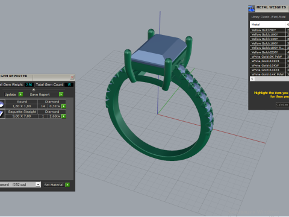This screenshot has height=217, width=289.
Task: Close the Gem Reporter panel
Action: (x=72, y=77)
